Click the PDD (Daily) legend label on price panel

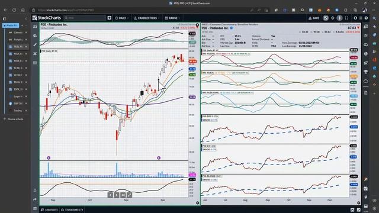coord(49,51)
